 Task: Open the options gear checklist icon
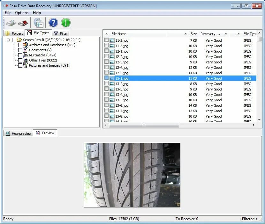[39, 23]
